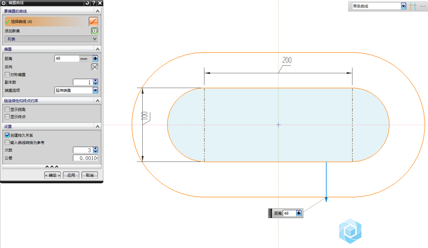Open the 端盖选项 dropdown

click(x=95, y=90)
